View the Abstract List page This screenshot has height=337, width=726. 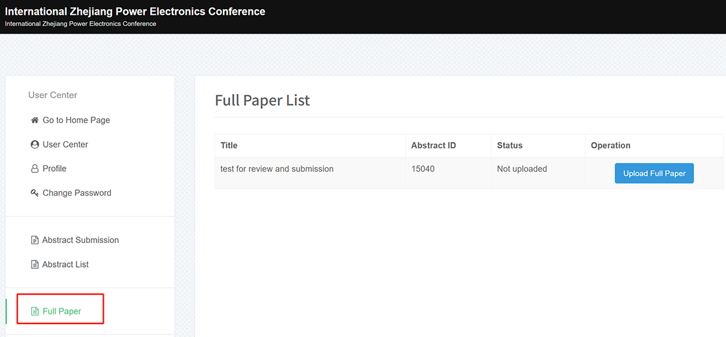[x=65, y=265]
